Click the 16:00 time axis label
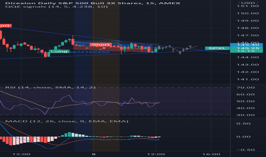 pyautogui.click(x=211, y=154)
